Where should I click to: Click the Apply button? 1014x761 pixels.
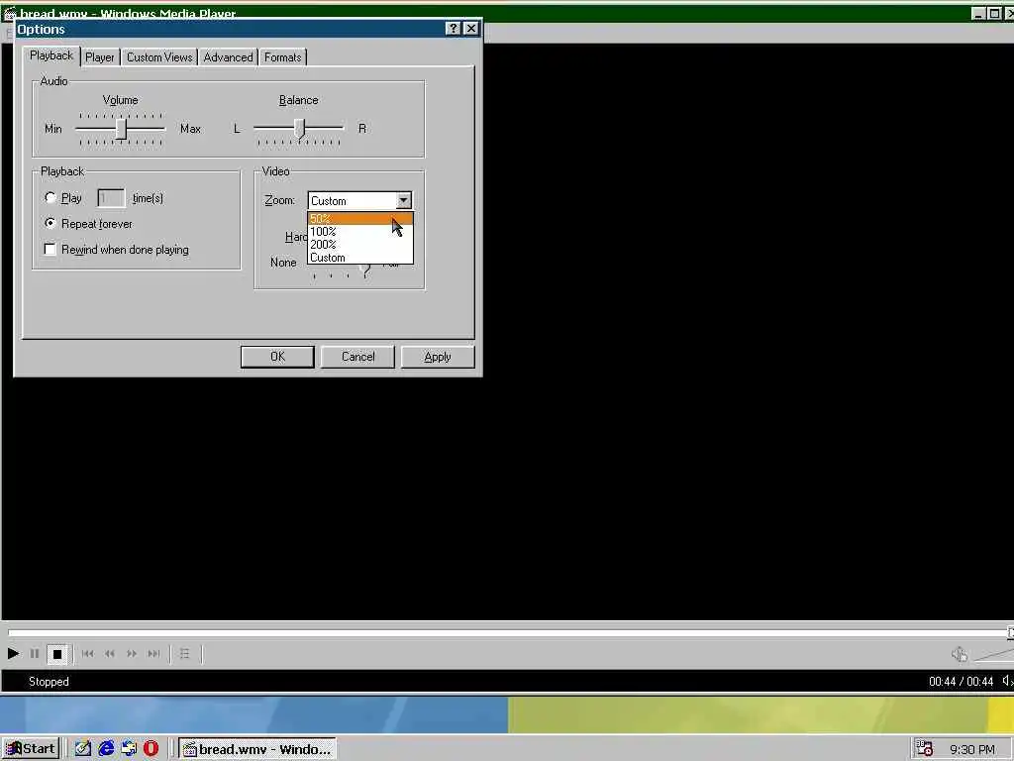(438, 357)
